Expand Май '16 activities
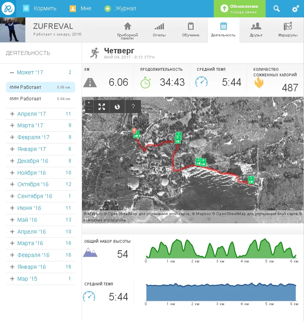This screenshot has height=321, width=304. click(12, 220)
